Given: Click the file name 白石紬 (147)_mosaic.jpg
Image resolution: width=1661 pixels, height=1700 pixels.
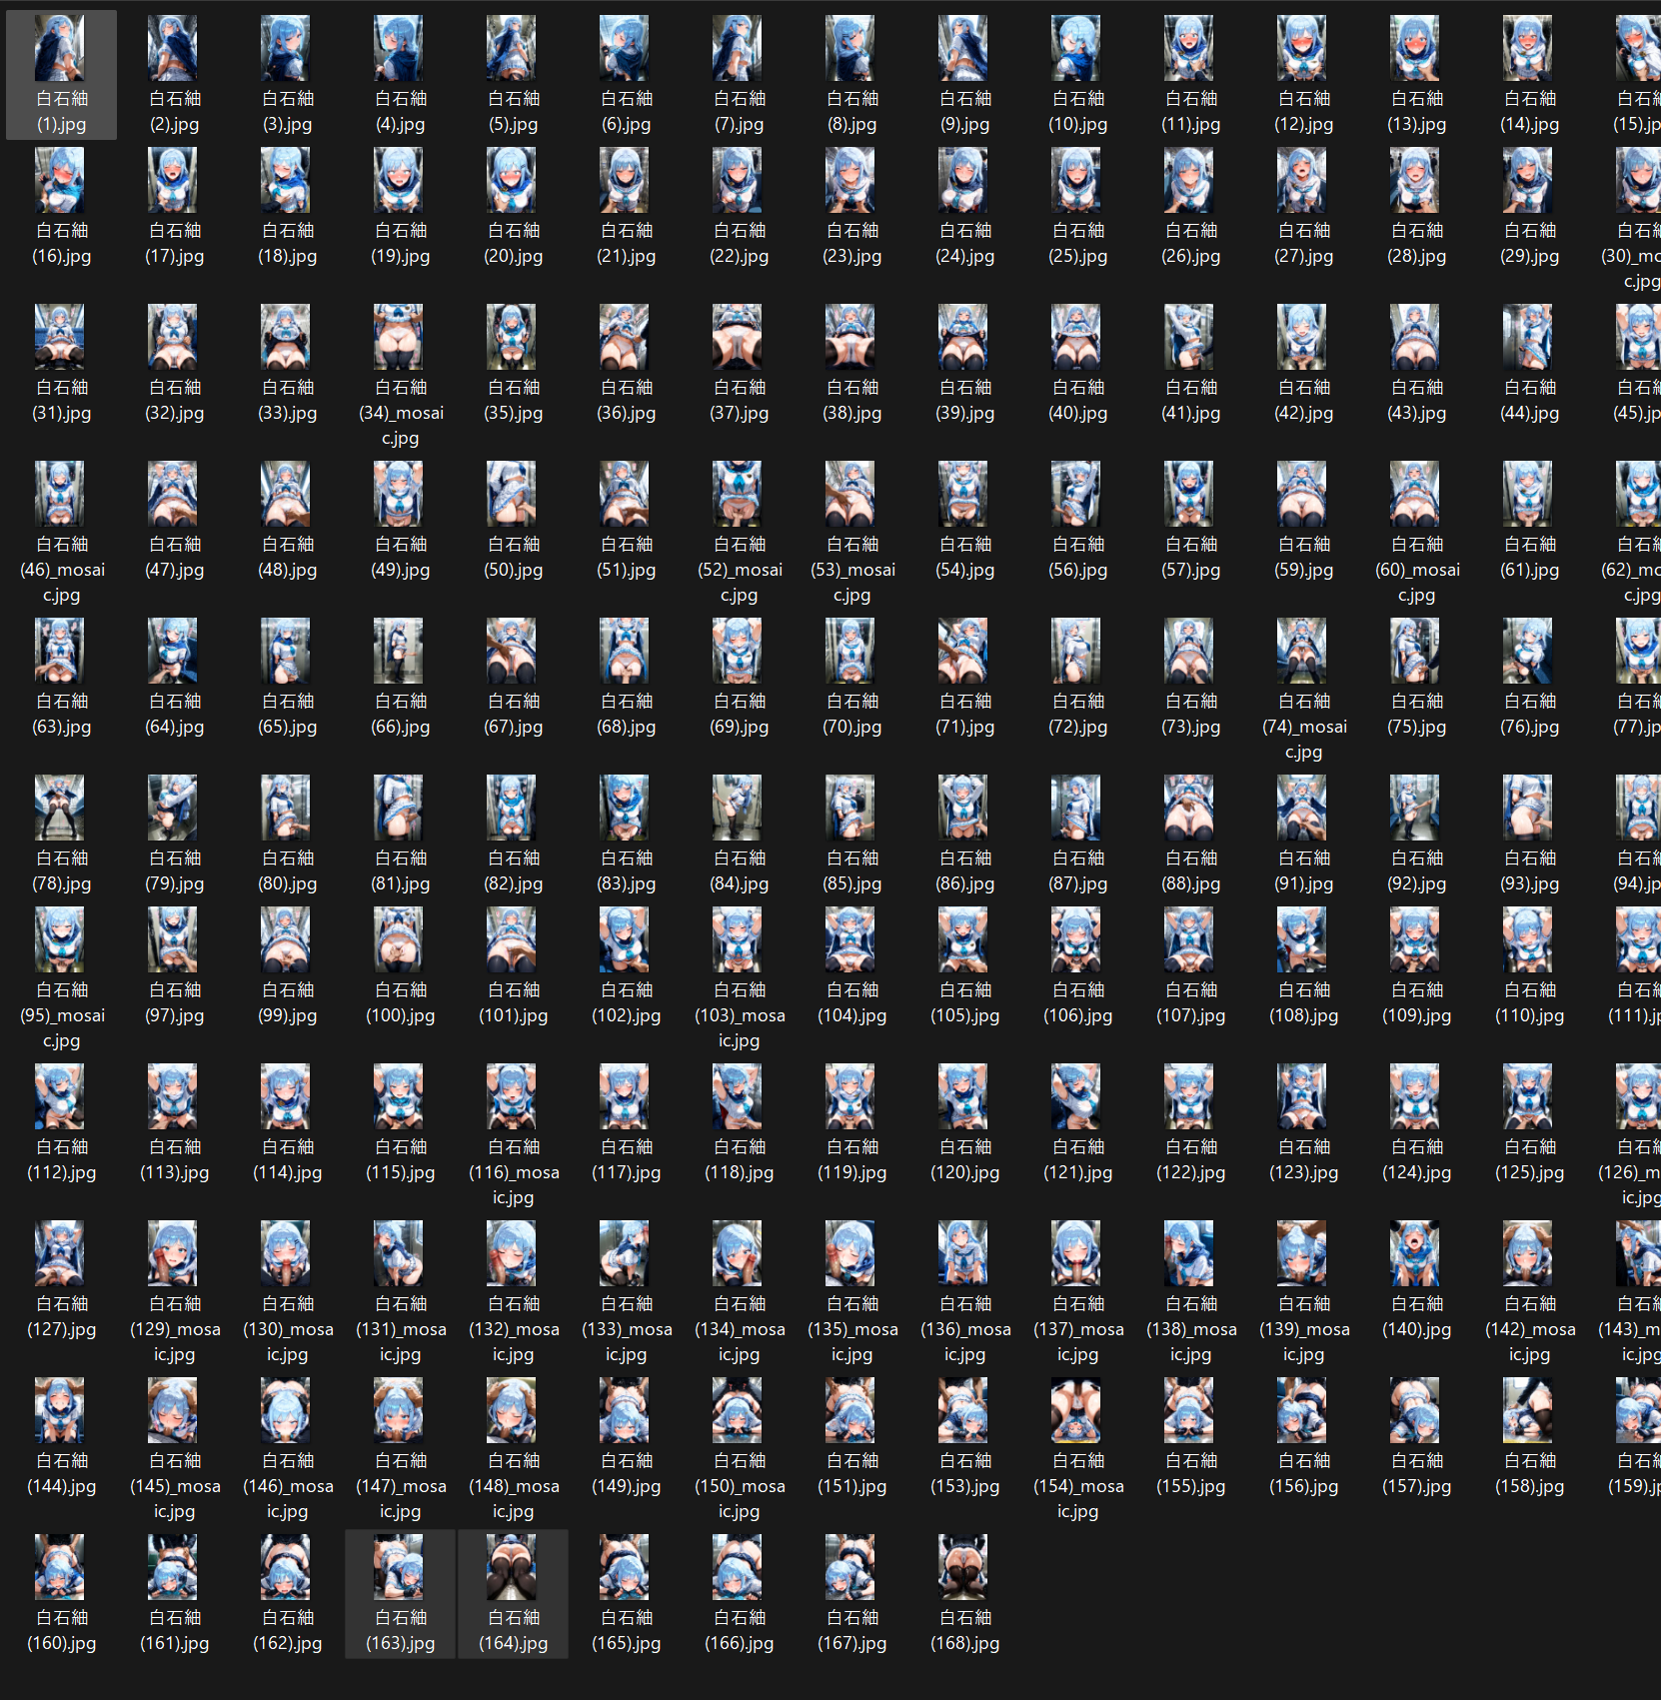Looking at the screenshot, I should point(400,1485).
